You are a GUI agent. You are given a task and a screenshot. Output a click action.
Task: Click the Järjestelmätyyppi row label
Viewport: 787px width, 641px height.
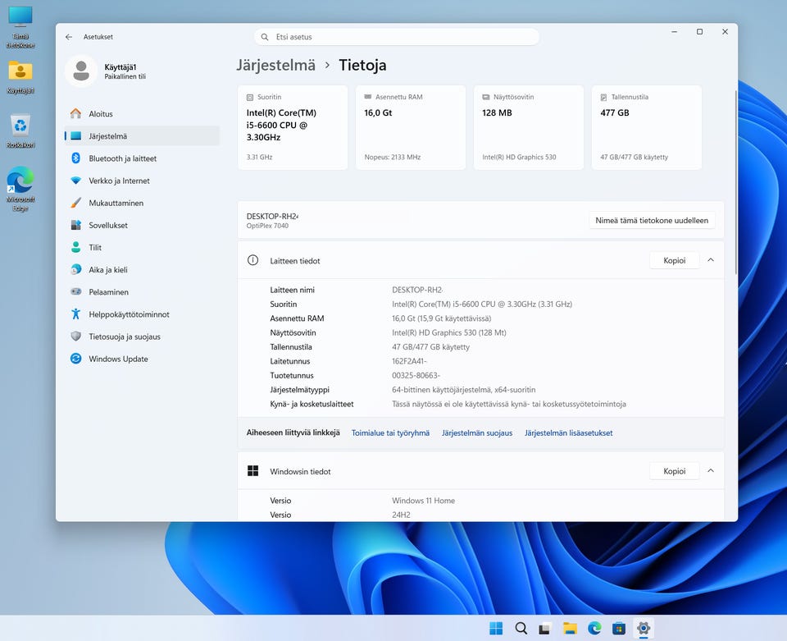pyautogui.click(x=300, y=389)
